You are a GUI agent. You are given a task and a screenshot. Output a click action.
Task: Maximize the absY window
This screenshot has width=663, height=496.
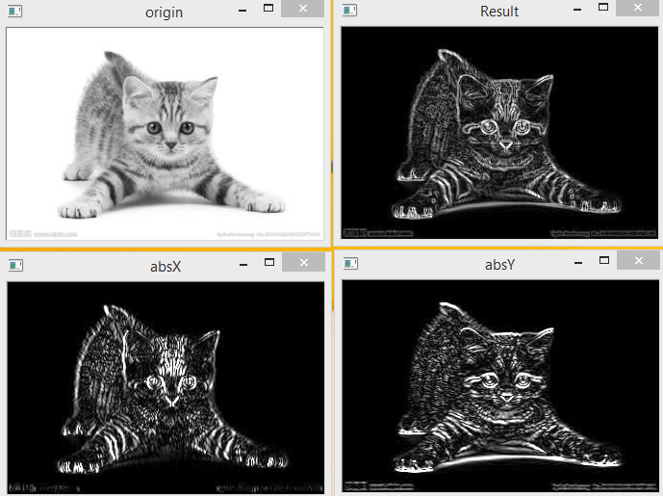coord(605,261)
